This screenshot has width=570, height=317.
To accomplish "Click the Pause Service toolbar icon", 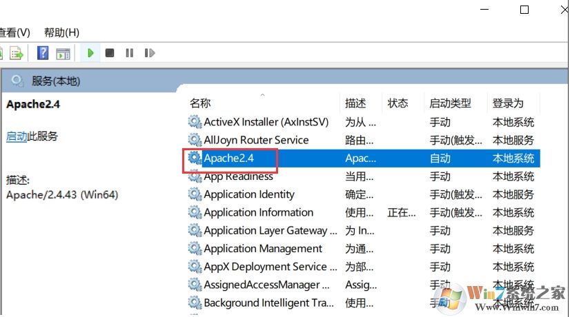I will pyautogui.click(x=130, y=53).
